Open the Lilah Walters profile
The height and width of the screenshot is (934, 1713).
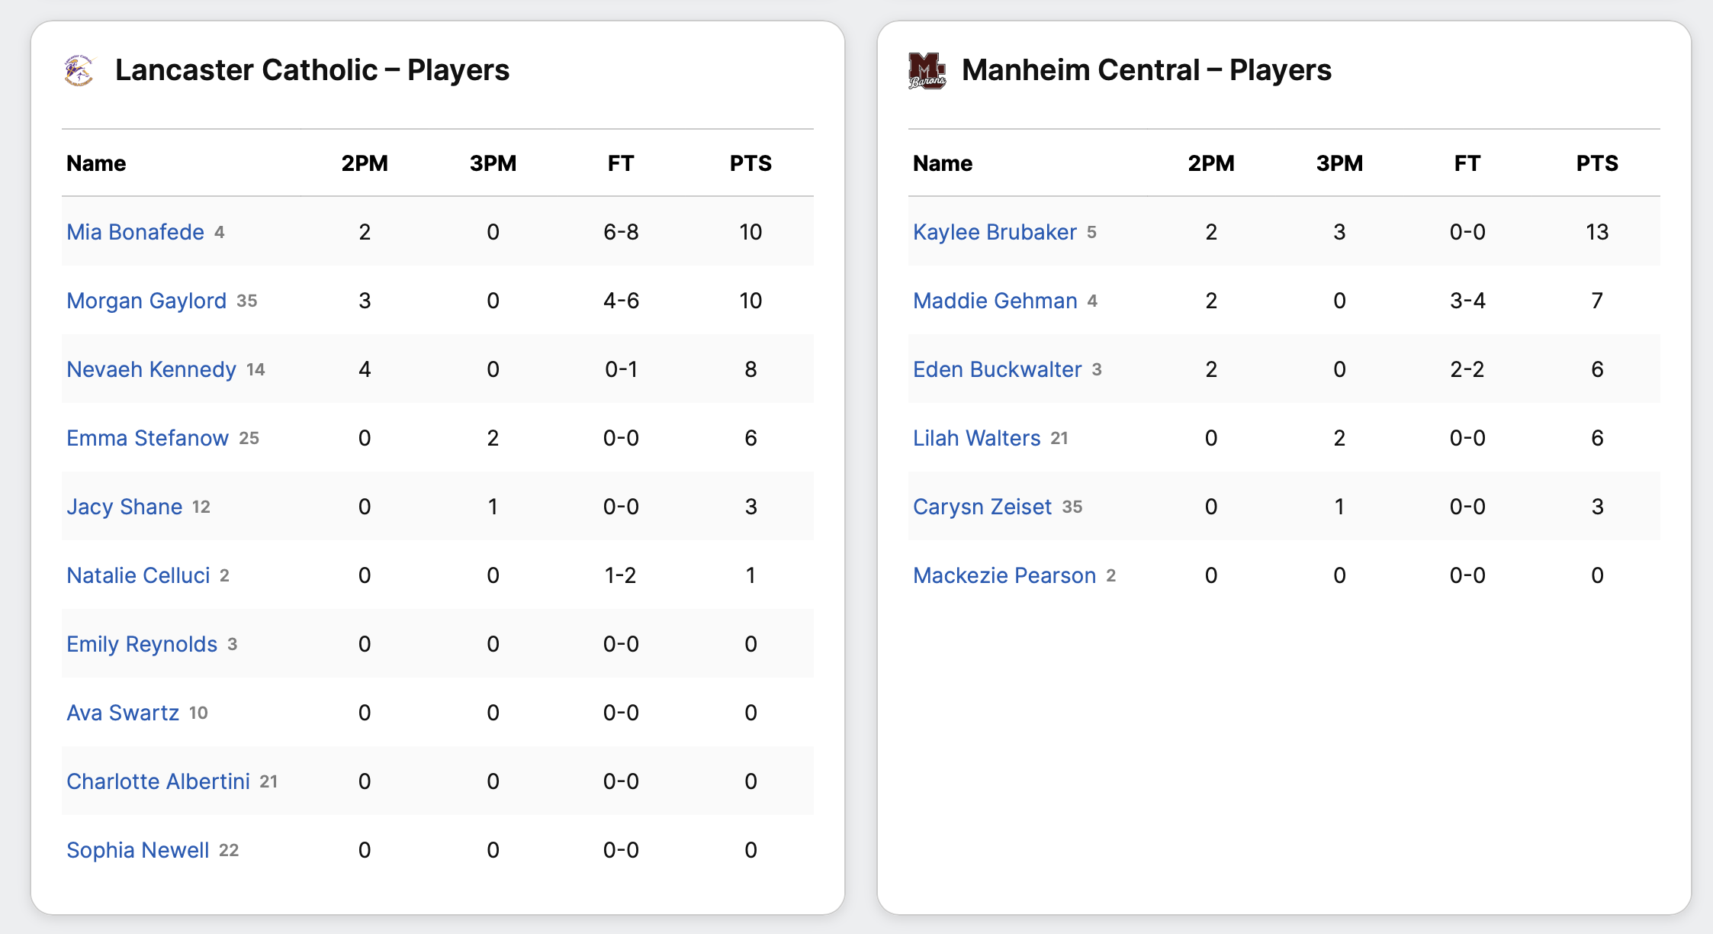pos(976,438)
